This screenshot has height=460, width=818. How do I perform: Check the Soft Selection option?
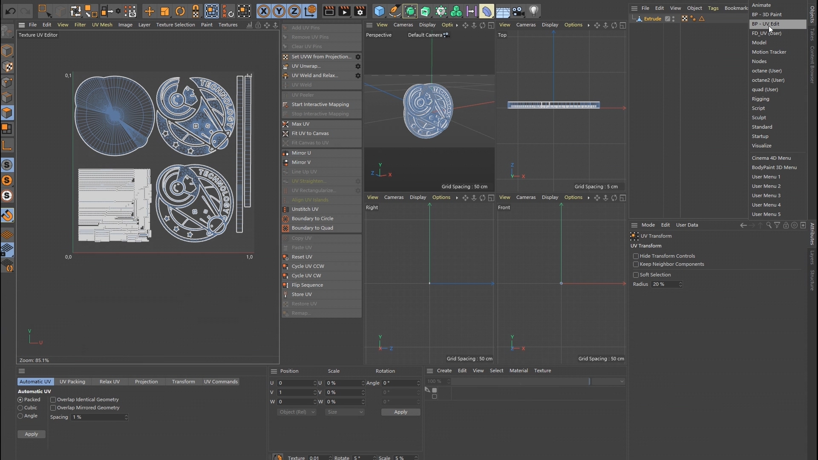636,275
